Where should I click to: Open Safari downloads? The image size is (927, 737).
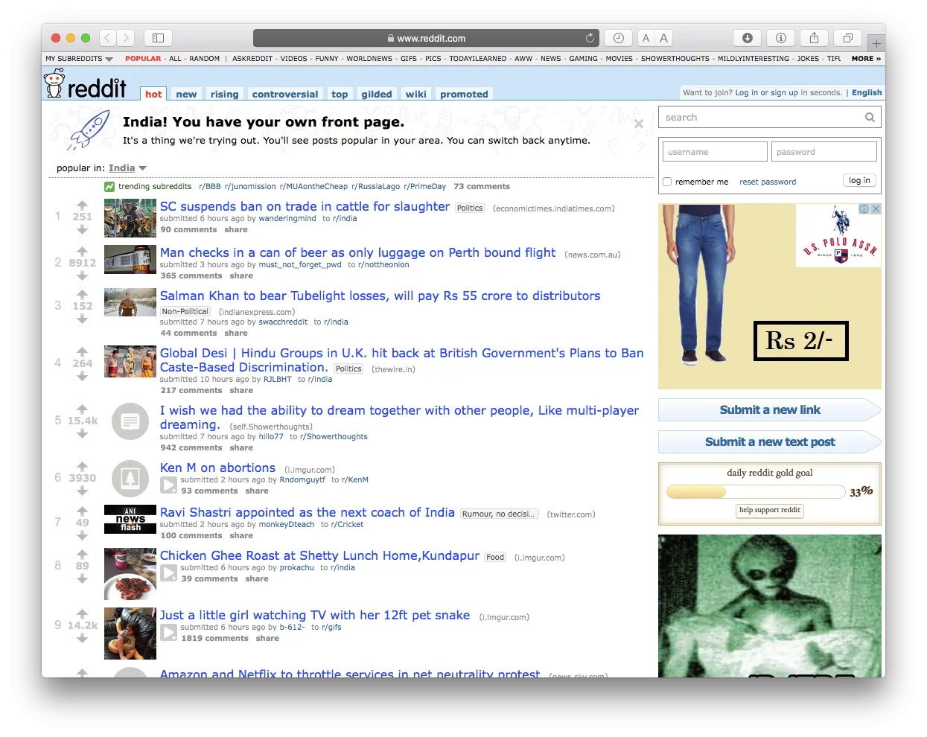tap(748, 38)
